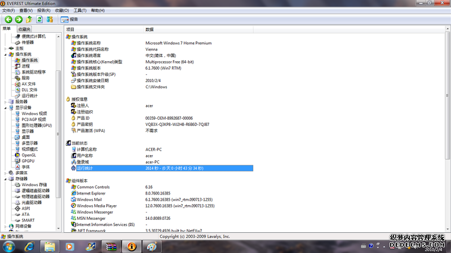Screen dimensions: 451x253
Task: Select the 多显示器 tree item
Action: click(x=30, y=143)
